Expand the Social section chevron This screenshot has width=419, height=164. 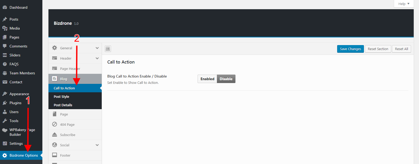point(97,145)
